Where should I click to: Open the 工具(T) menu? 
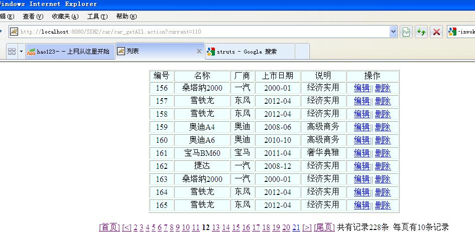pyautogui.click(x=97, y=17)
